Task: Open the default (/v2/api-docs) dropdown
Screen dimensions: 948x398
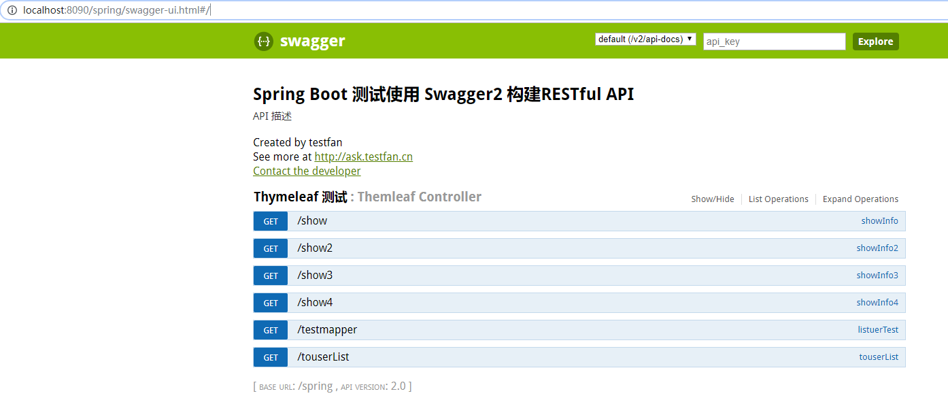Action: [x=645, y=39]
